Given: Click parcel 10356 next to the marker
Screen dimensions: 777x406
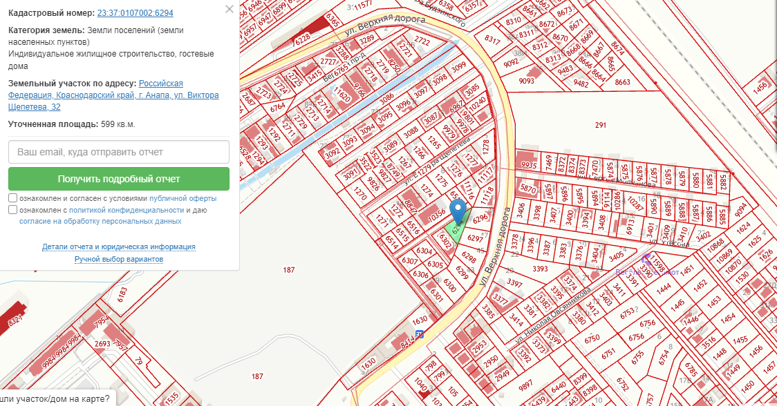Looking at the screenshot, I should (433, 215).
